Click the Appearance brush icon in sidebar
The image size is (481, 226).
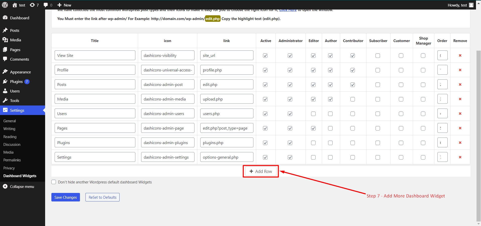(5, 72)
